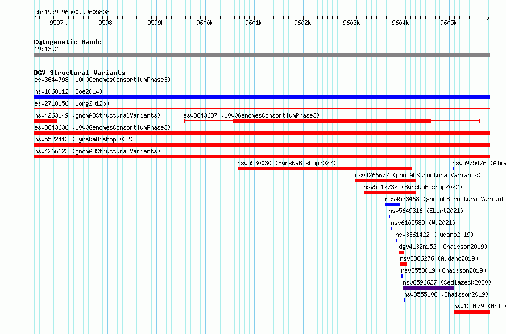The image size is (506, 334).
Task: Click the chr19:9596500..9605808 coordinates
Action: tap(72, 12)
